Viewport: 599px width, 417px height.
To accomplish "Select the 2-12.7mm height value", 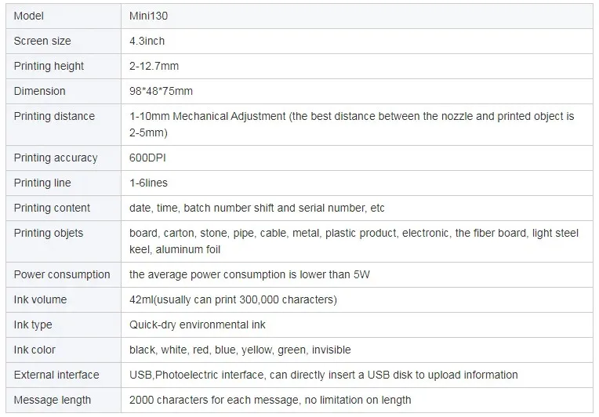I will [x=154, y=66].
